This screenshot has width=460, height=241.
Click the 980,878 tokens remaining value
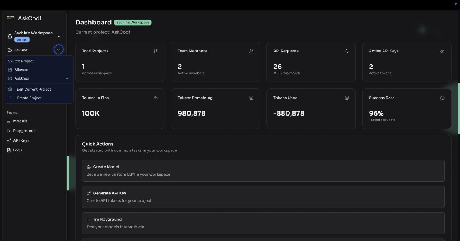[x=192, y=113]
